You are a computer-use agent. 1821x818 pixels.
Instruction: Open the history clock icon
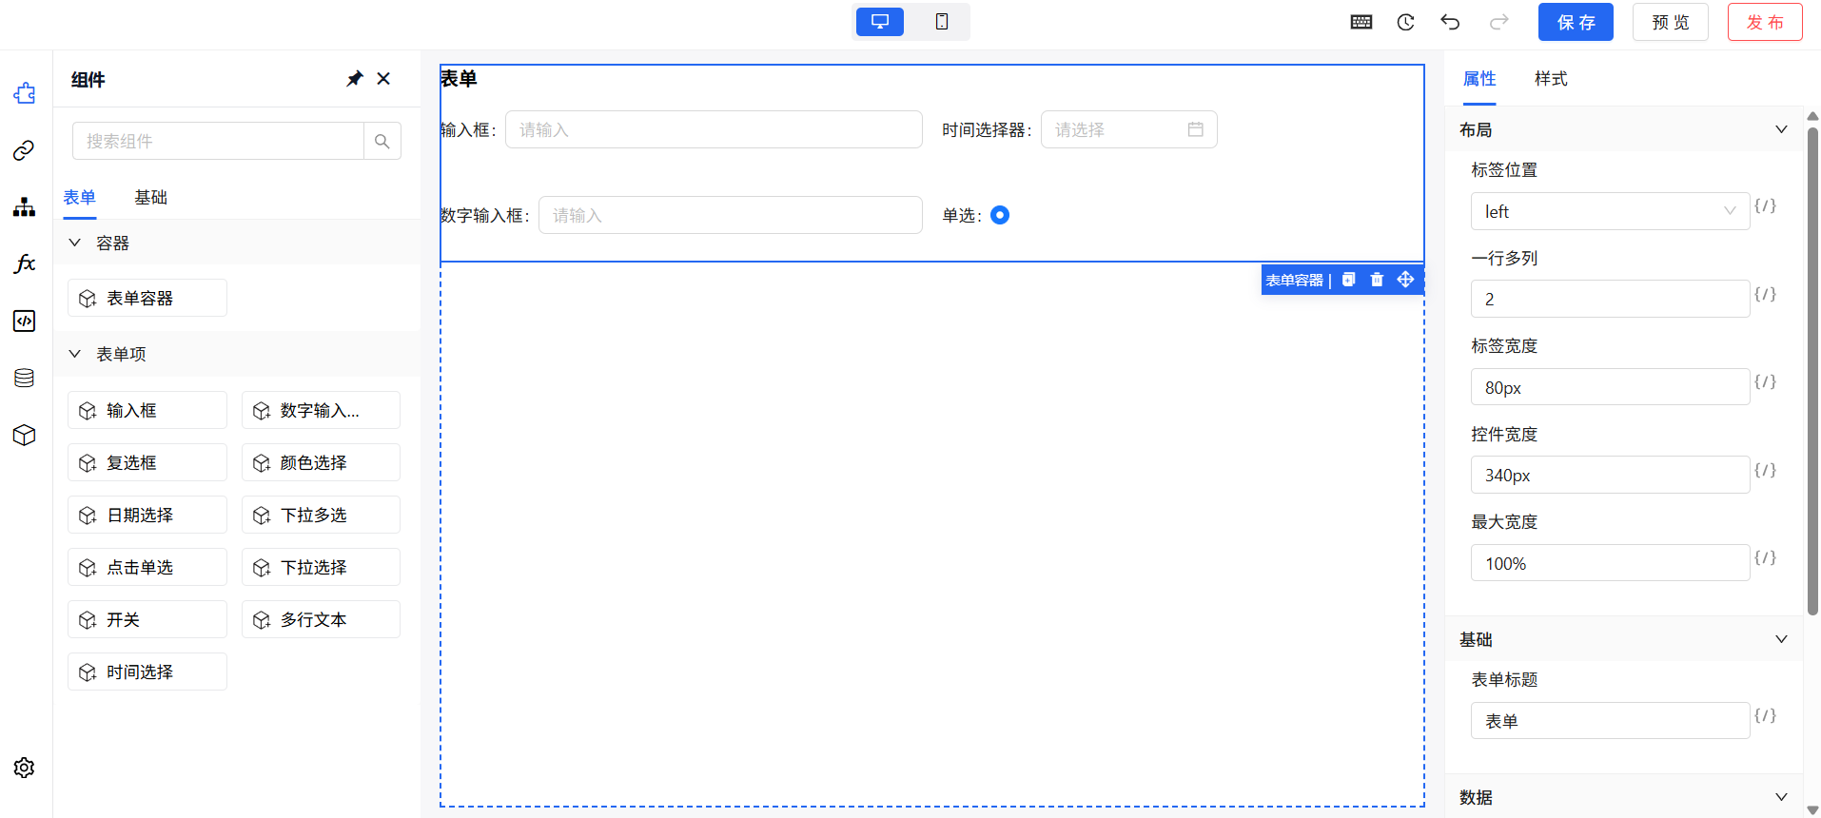click(x=1405, y=22)
